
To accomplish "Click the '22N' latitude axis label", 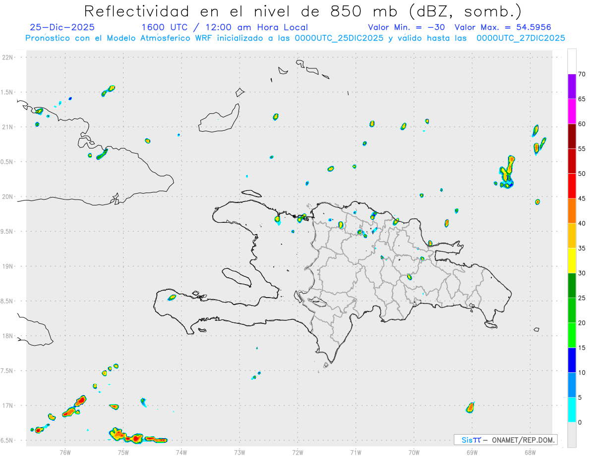I will 7,57.
